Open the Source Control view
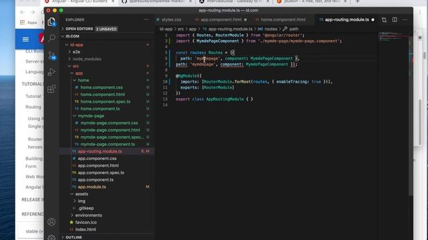Viewport: 428px width, 240px height. 52,55
